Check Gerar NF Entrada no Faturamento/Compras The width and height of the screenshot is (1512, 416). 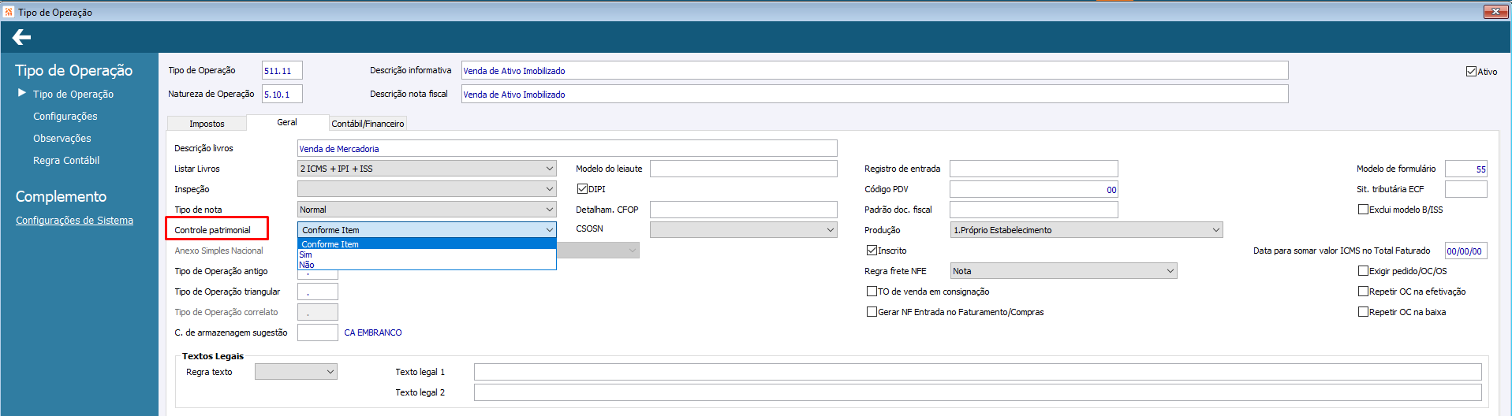872,312
